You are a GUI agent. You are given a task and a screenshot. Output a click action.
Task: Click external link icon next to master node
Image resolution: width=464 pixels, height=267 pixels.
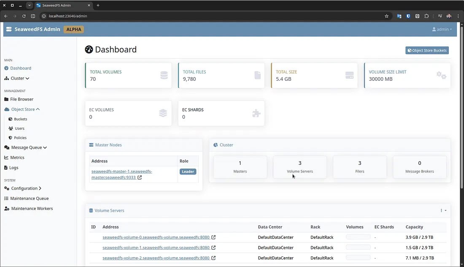point(140,177)
